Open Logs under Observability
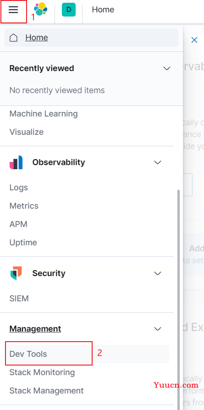The image size is (204, 410). point(19,188)
